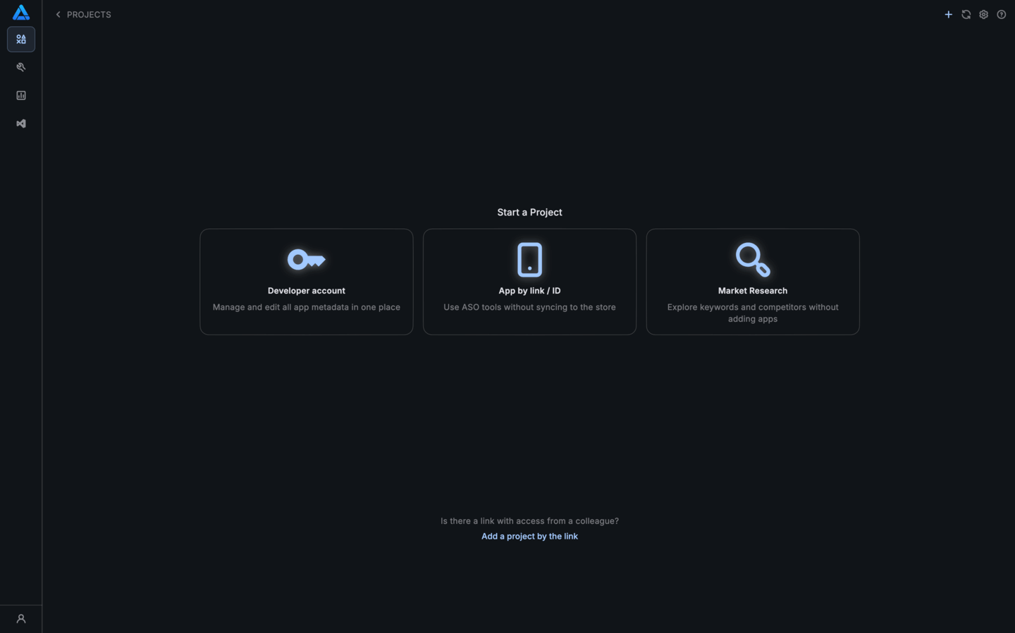Viewport: 1015px width, 633px height.
Task: Click the phone icon for App by link
Action: pyautogui.click(x=529, y=260)
